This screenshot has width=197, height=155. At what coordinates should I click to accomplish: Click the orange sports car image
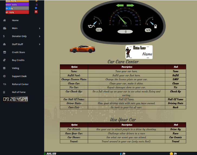click(x=82, y=49)
